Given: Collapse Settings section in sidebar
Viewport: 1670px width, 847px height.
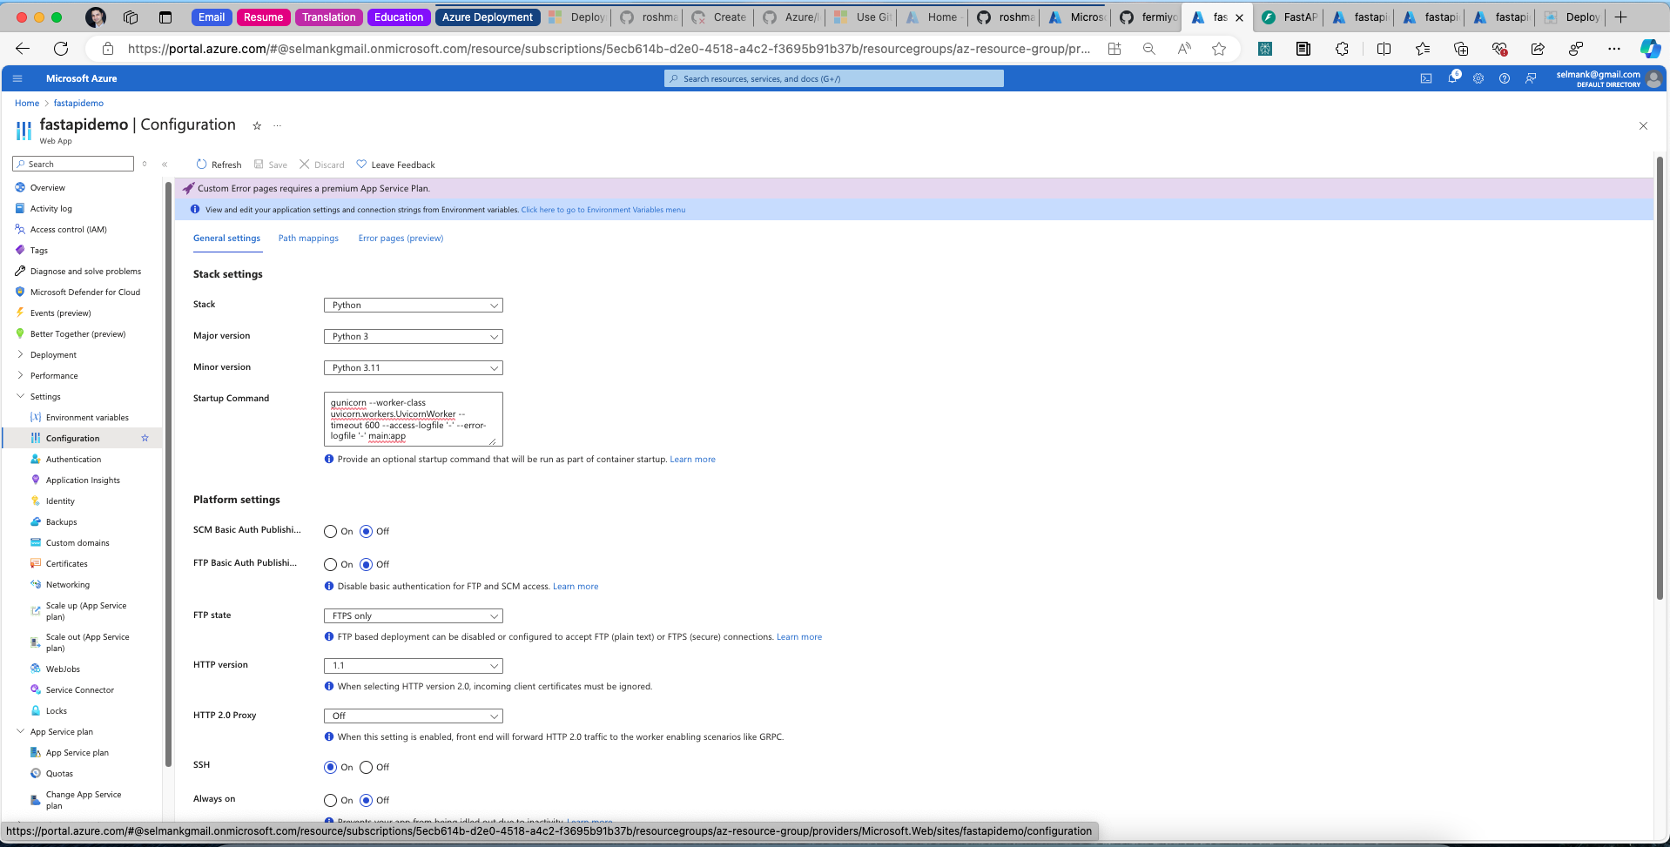Looking at the screenshot, I should coord(20,396).
